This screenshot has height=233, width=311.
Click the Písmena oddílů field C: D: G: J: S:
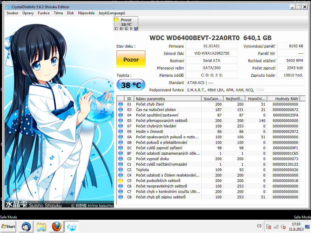(x=212, y=75)
